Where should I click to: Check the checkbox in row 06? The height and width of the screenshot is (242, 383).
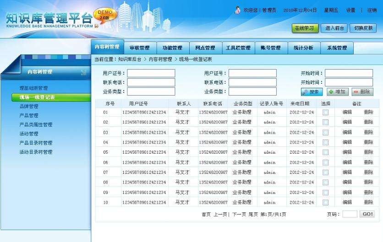[325, 162]
